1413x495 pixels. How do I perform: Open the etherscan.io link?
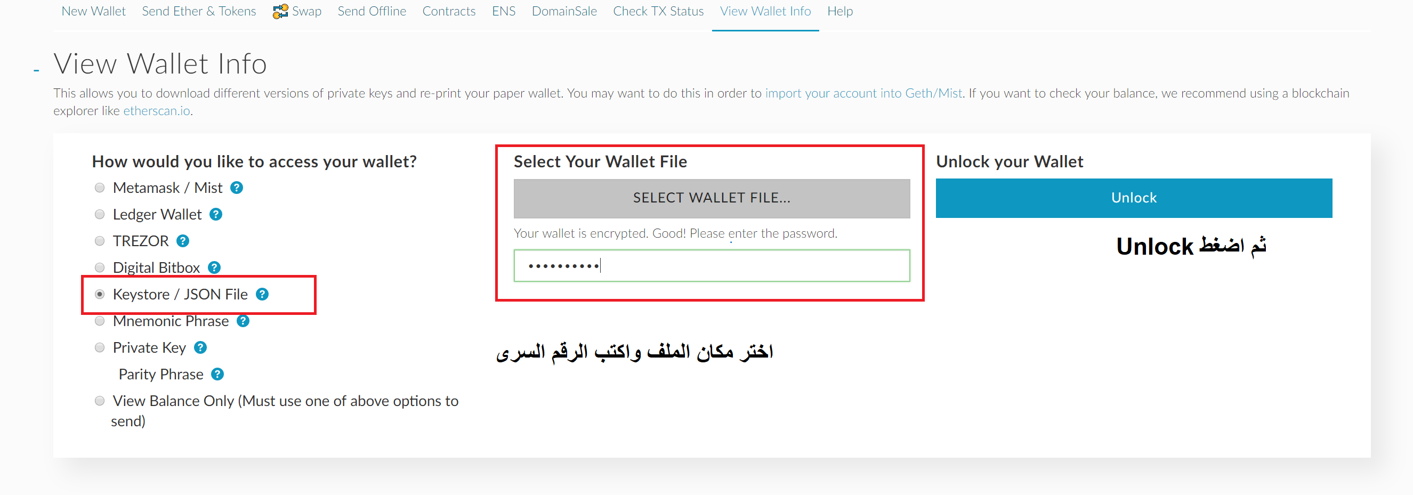pyautogui.click(x=156, y=111)
